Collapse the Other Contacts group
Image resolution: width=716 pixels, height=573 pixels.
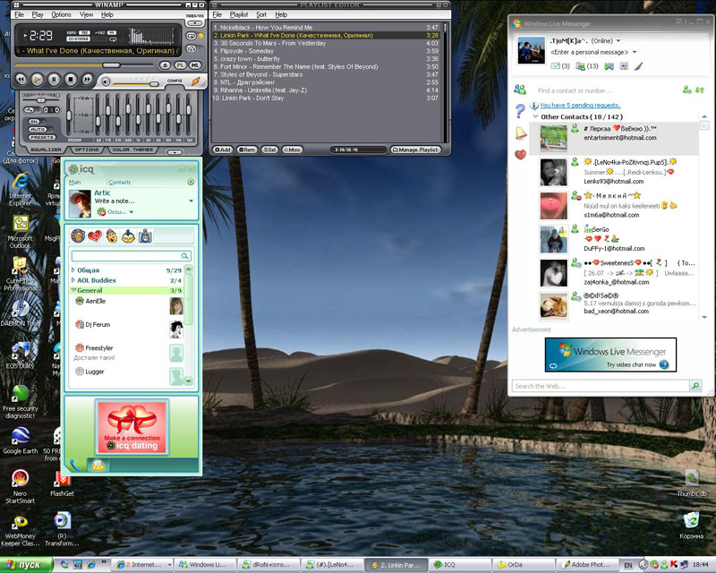point(535,116)
